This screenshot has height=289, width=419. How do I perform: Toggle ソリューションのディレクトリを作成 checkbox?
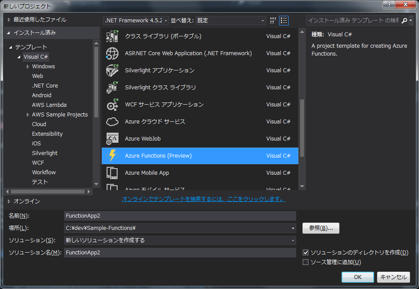click(305, 252)
